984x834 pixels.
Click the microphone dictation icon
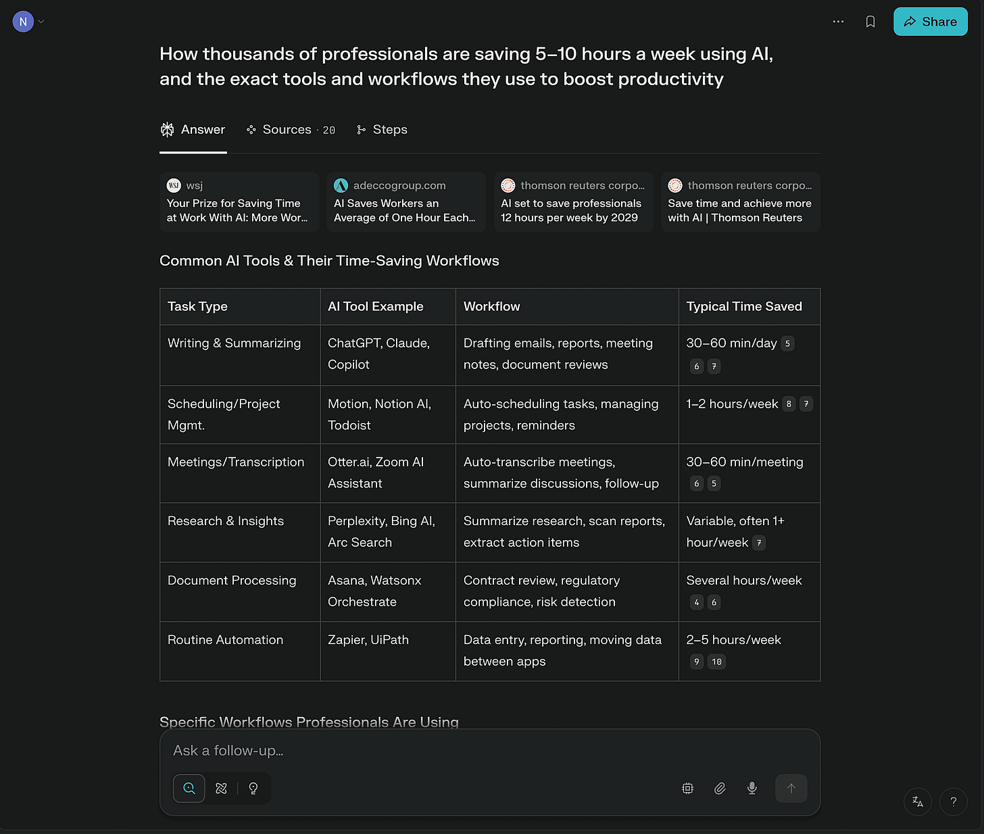(x=752, y=788)
